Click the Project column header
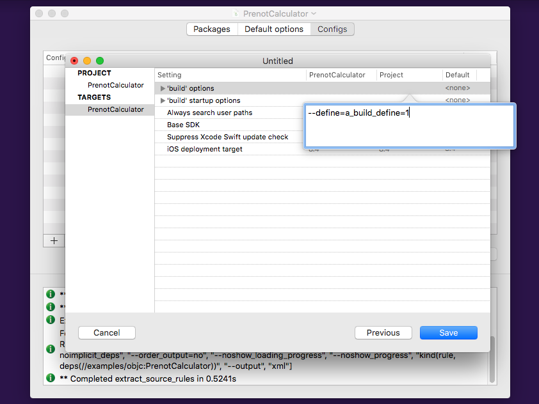Viewport: 539px width, 404px height. [410, 75]
